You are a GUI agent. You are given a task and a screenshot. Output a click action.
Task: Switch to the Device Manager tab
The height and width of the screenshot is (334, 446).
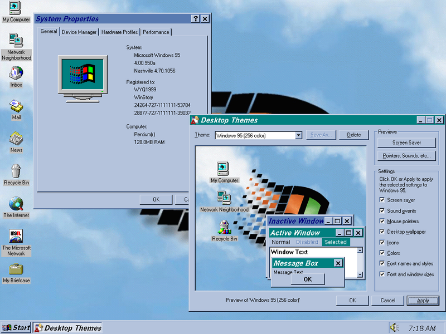click(x=79, y=32)
